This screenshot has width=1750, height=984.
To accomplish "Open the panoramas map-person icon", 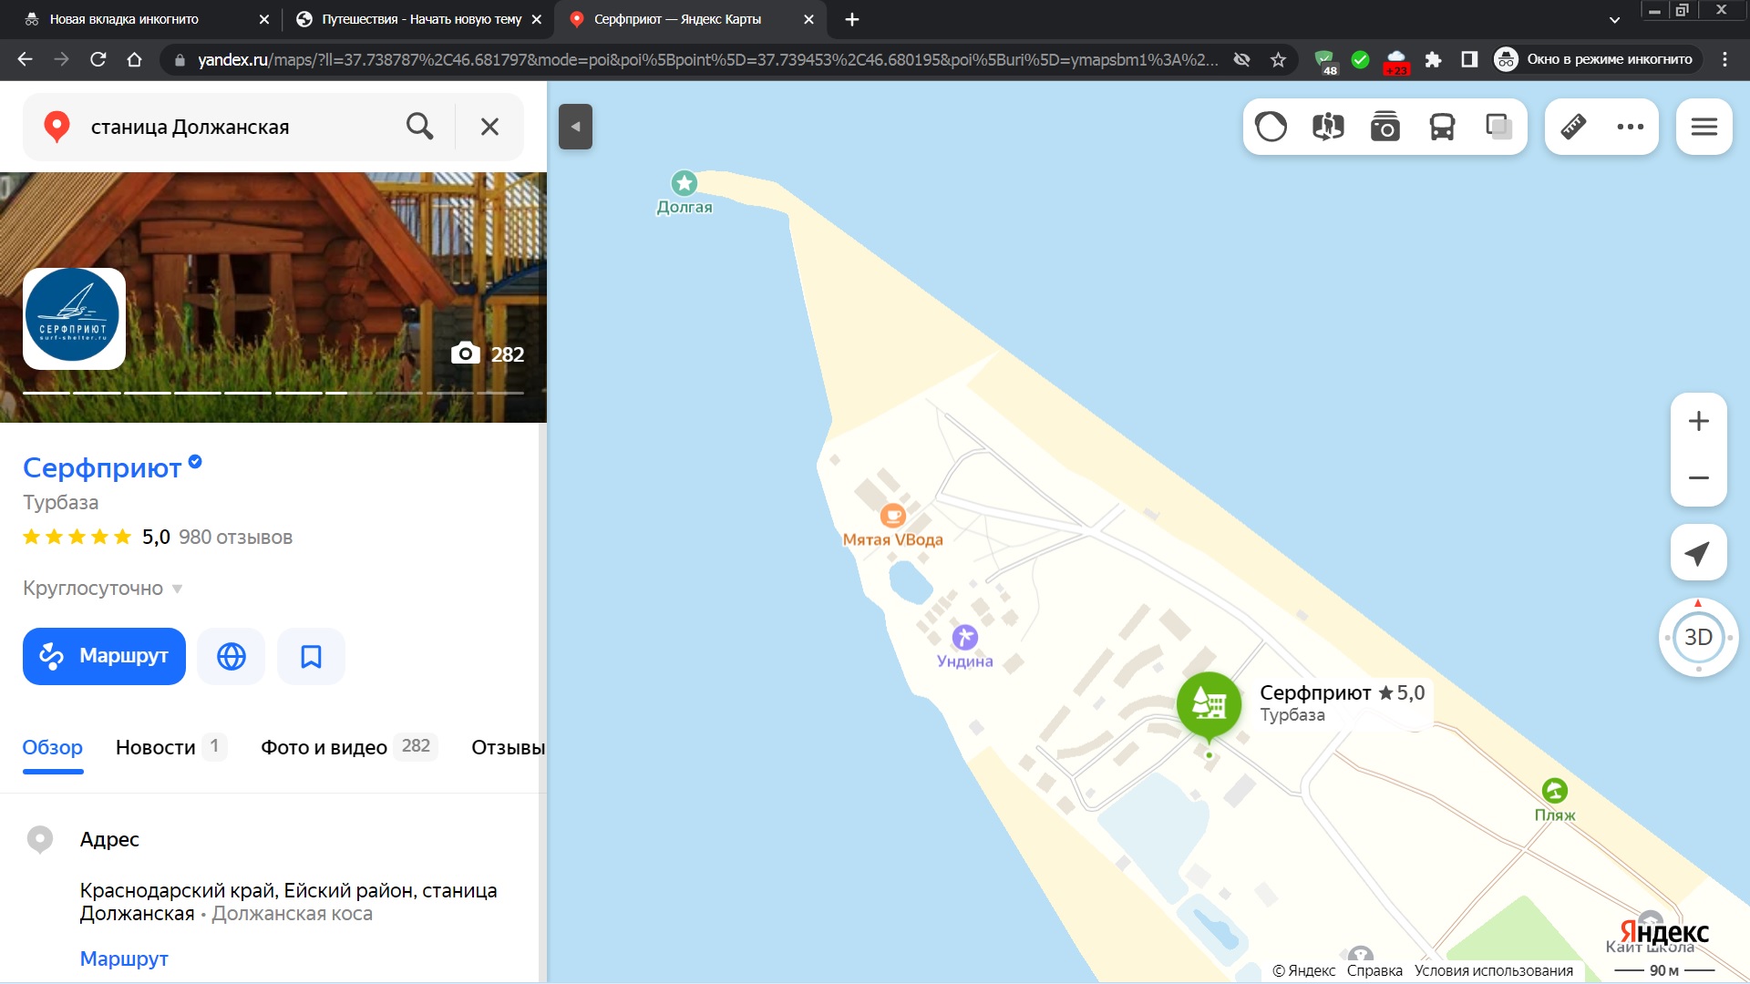I will 1328,127.
